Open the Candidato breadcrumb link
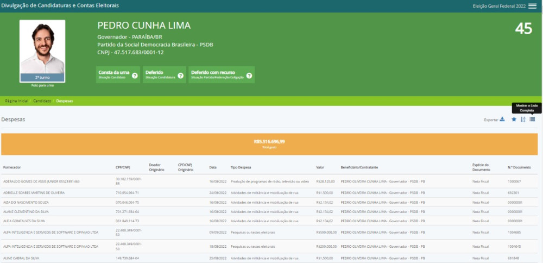 pyautogui.click(x=42, y=101)
